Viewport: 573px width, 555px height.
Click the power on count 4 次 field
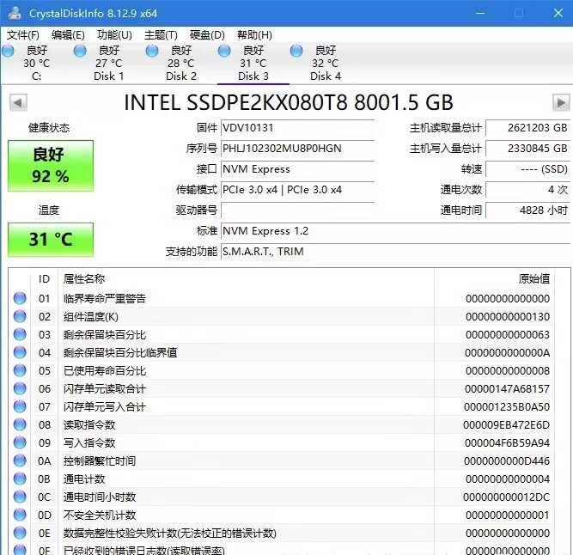point(527,190)
